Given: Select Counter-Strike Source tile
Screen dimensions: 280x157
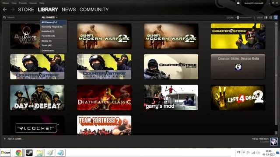Looking at the screenshot, I should coord(171,67).
